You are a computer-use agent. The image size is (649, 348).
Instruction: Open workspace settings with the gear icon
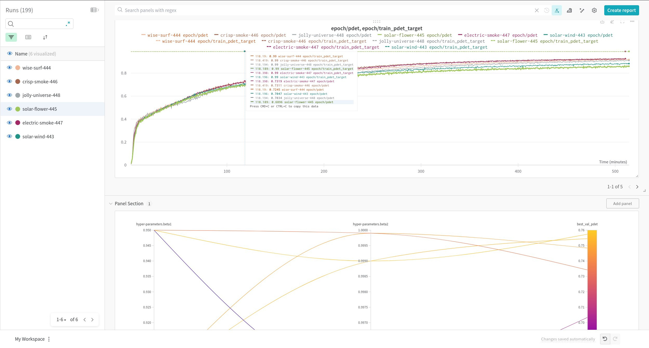pos(594,10)
